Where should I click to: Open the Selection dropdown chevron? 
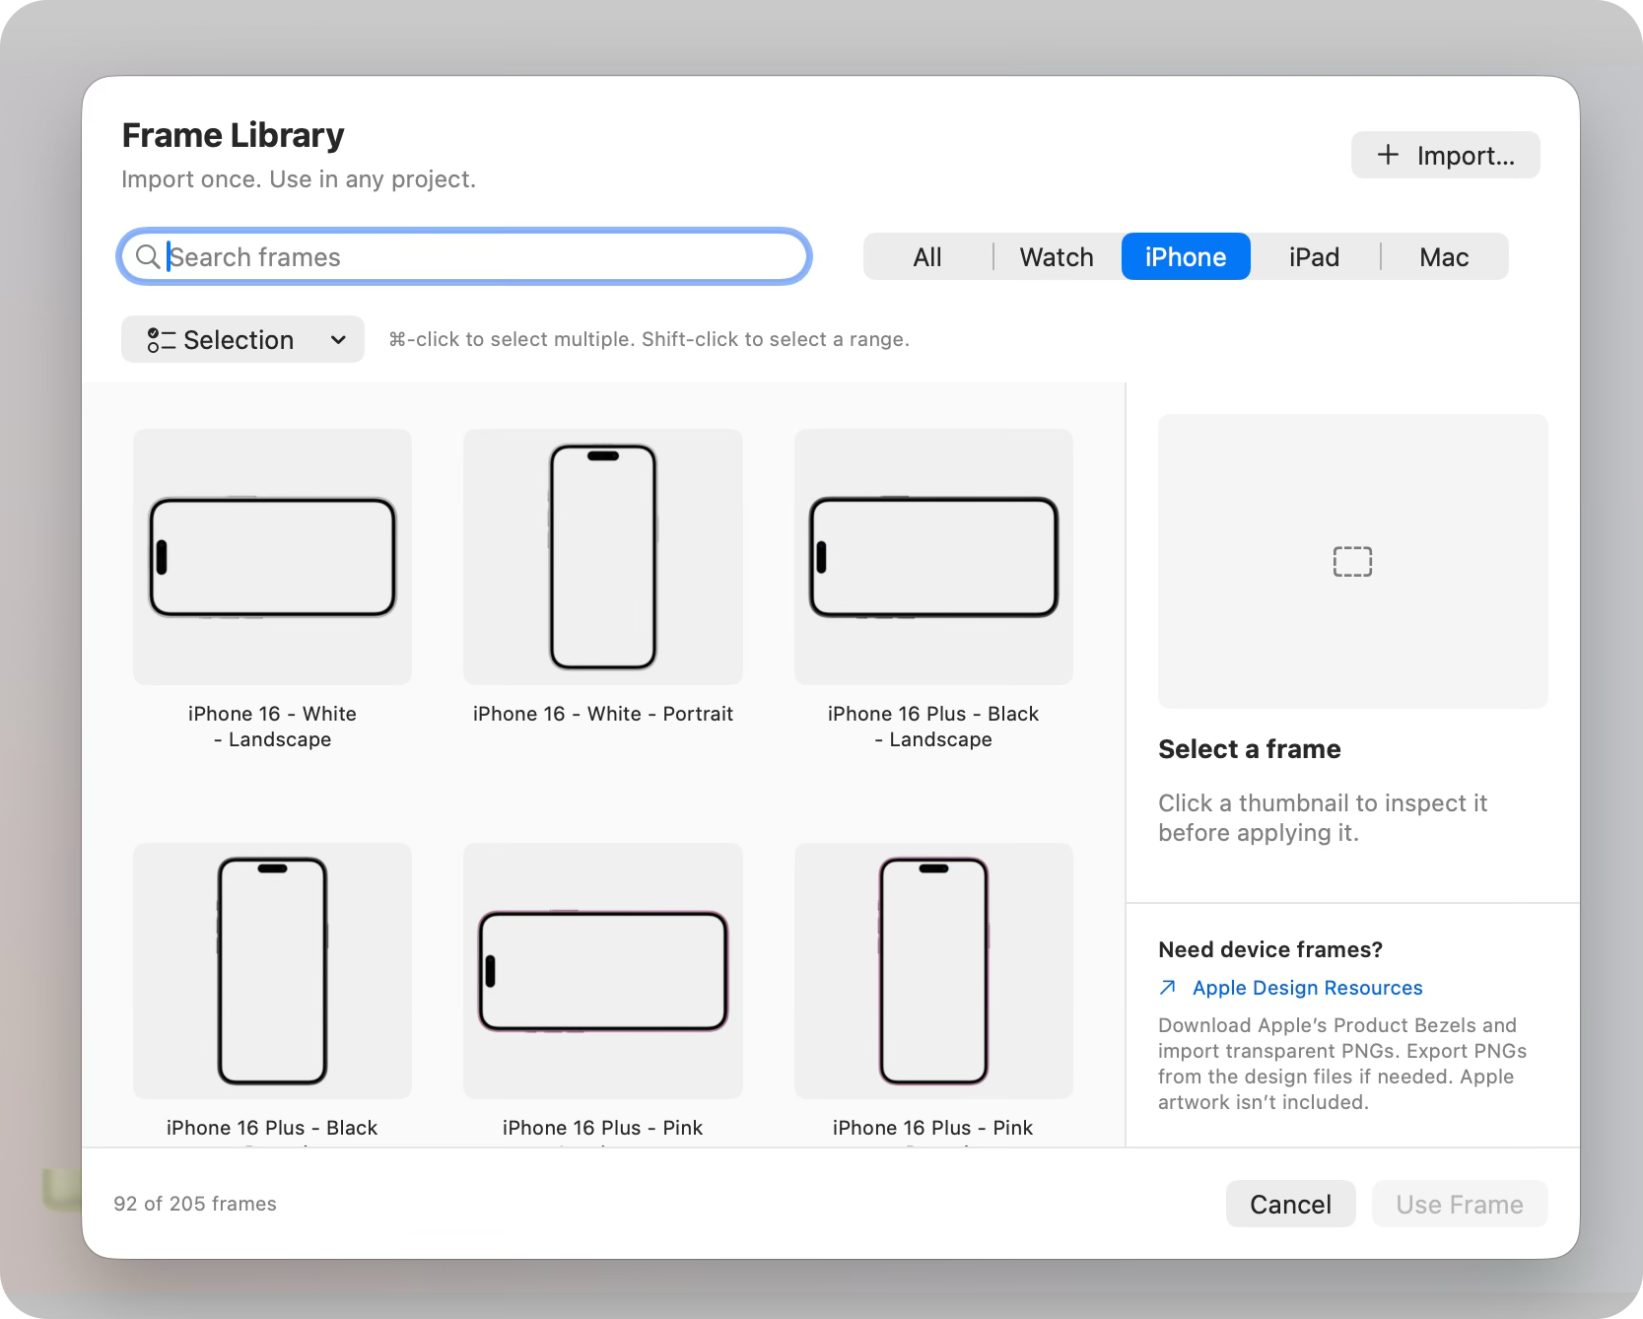(338, 340)
